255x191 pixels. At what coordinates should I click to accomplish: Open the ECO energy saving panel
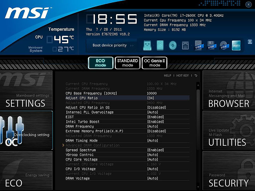tap(26, 170)
